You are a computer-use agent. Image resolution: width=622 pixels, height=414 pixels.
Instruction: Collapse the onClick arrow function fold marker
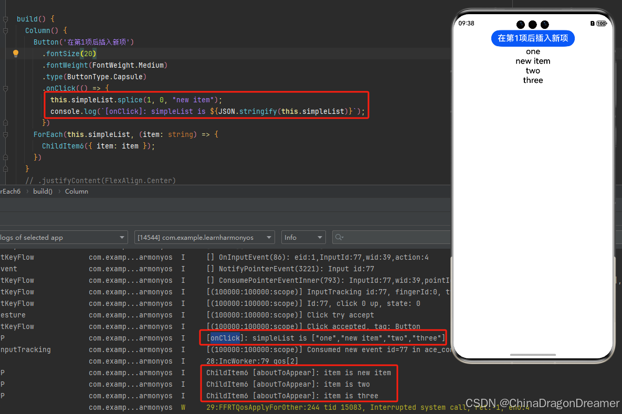point(6,89)
